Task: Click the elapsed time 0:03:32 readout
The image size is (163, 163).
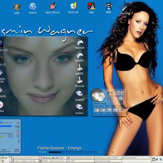Action: pos(42,152)
